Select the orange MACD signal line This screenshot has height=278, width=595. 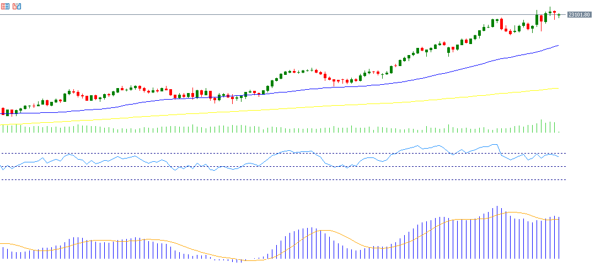[x=325, y=231]
